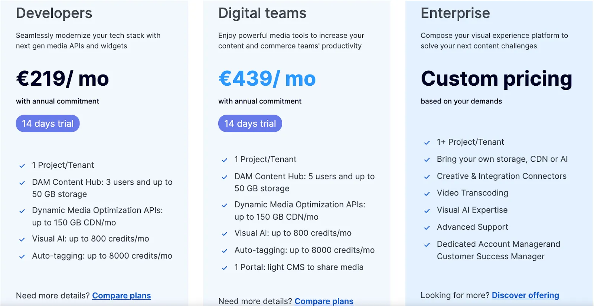Click the checkmark beside Bring your own storage, CDN or AI
Screen dimensions: 594x306
pyautogui.click(x=427, y=159)
